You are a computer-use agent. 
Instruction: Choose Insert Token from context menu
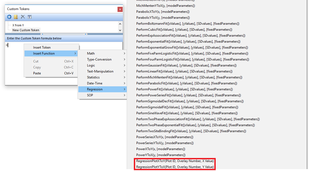[42, 47]
